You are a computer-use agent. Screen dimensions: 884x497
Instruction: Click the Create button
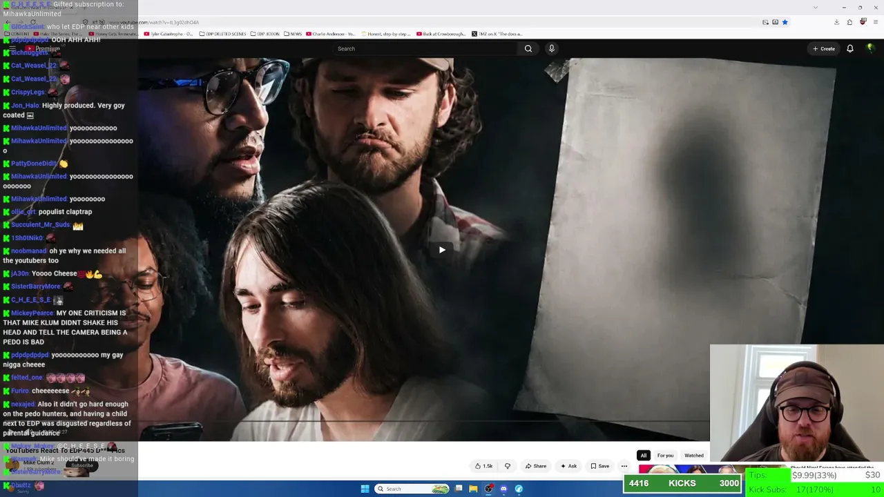coord(824,48)
